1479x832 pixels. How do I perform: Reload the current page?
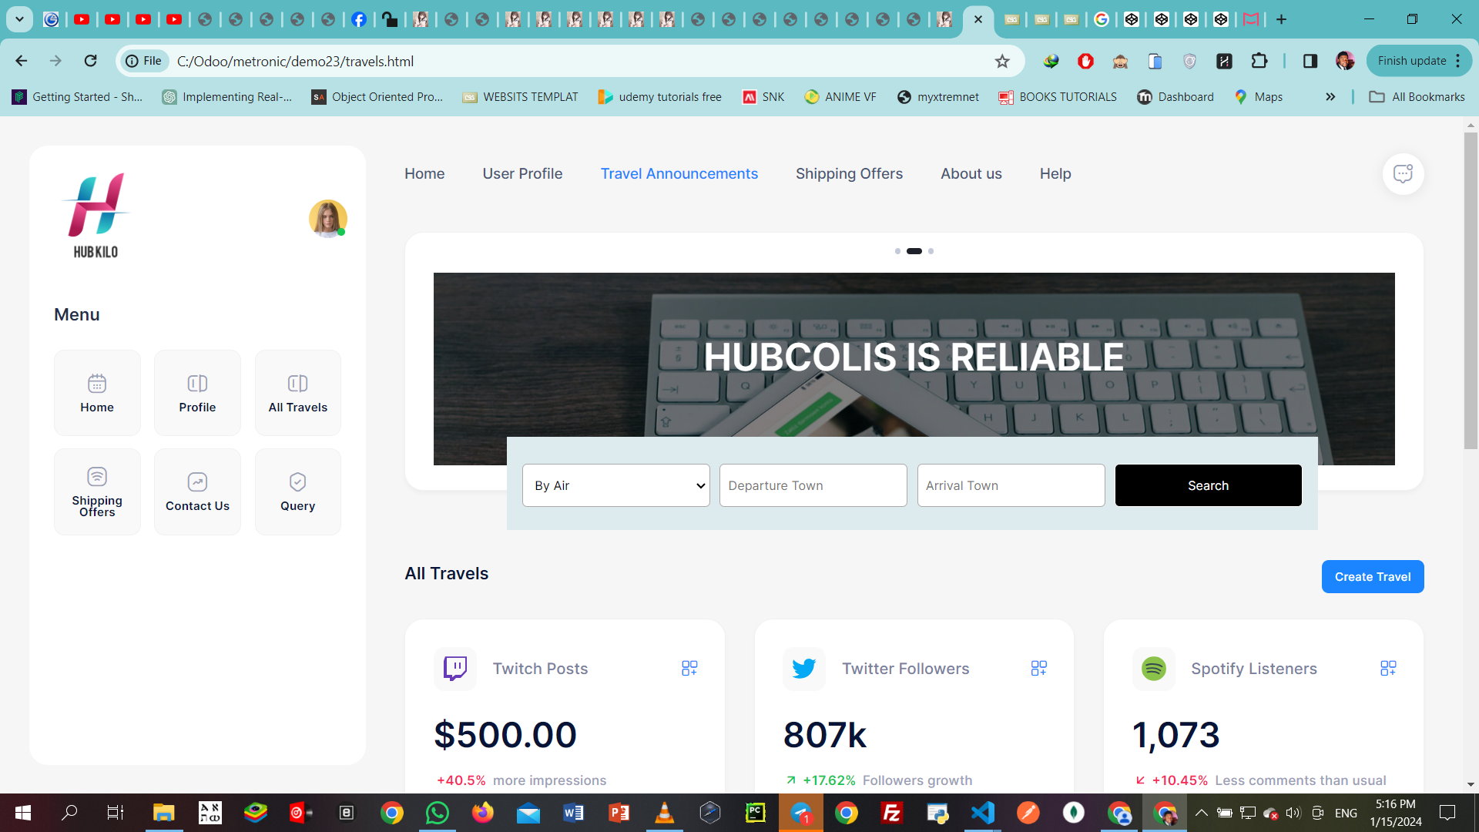point(91,61)
